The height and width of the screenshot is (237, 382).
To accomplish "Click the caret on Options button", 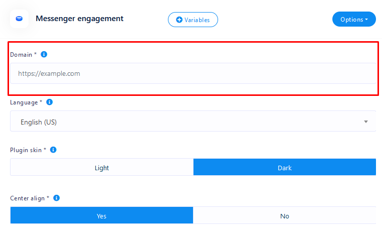I will click(366, 20).
